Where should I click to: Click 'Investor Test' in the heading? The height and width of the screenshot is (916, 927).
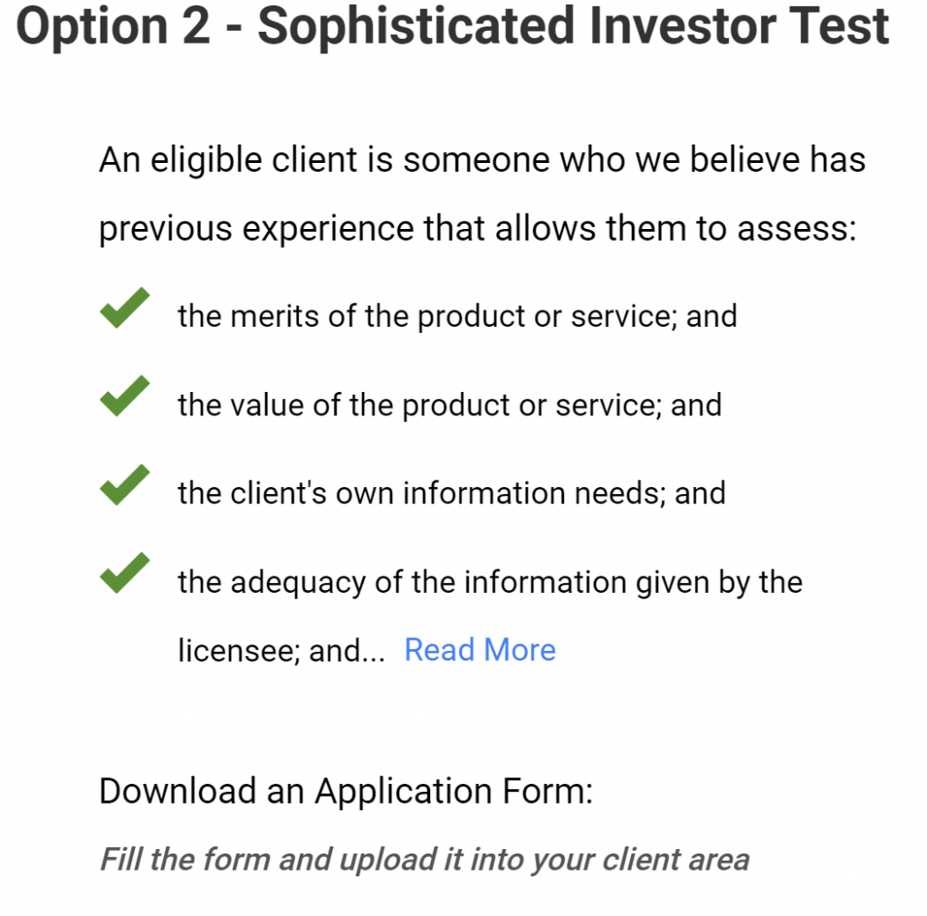(739, 26)
